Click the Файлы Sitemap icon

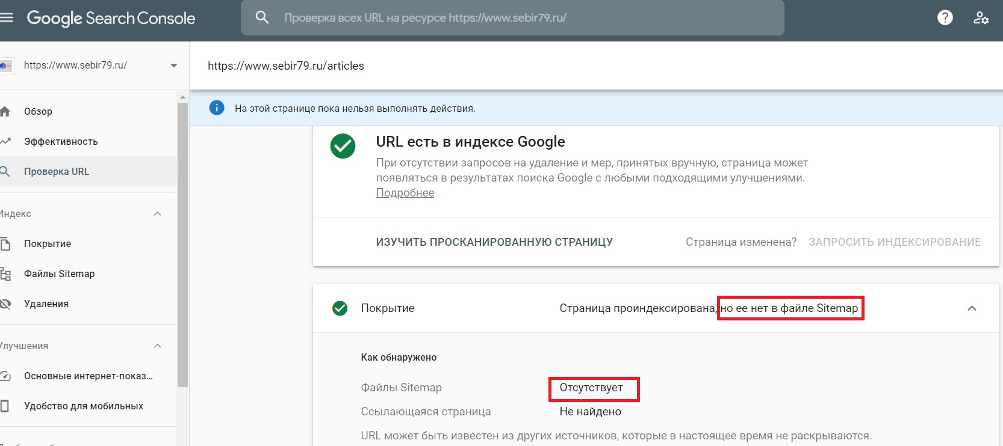coord(5,274)
